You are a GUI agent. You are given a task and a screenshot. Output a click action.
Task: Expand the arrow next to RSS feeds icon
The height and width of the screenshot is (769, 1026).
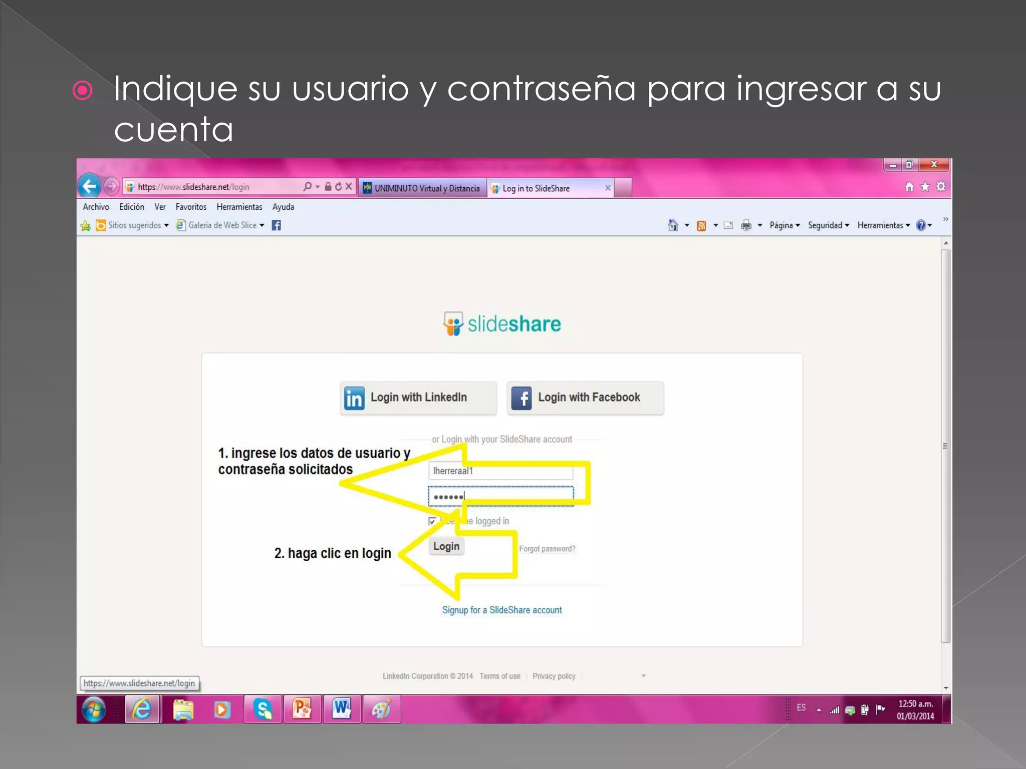tap(715, 225)
